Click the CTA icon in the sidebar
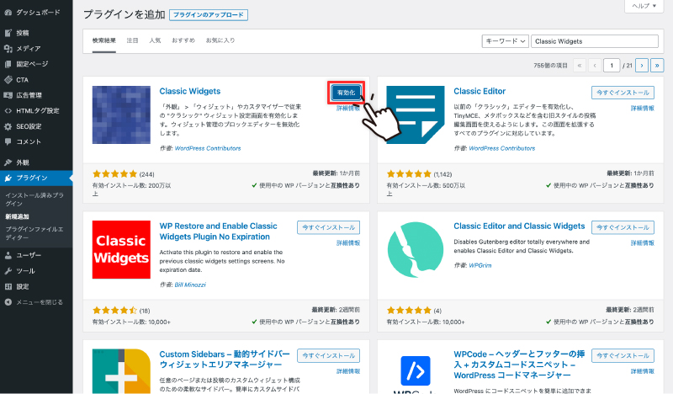 point(8,79)
